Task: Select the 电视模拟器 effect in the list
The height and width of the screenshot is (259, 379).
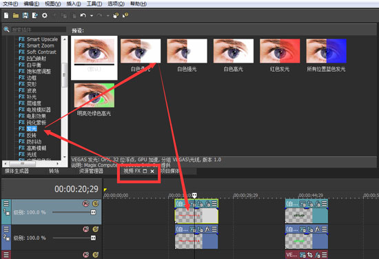Action: tap(39, 110)
